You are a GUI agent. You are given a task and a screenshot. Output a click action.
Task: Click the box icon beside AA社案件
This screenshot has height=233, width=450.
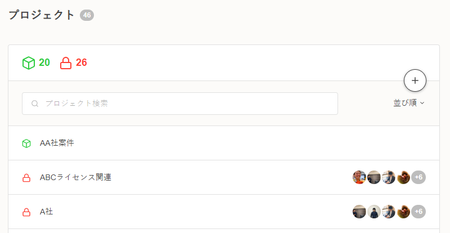coord(26,144)
